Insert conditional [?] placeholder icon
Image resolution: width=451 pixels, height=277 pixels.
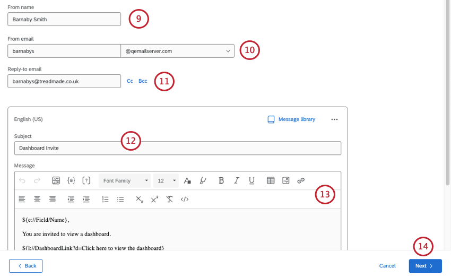[86, 180]
